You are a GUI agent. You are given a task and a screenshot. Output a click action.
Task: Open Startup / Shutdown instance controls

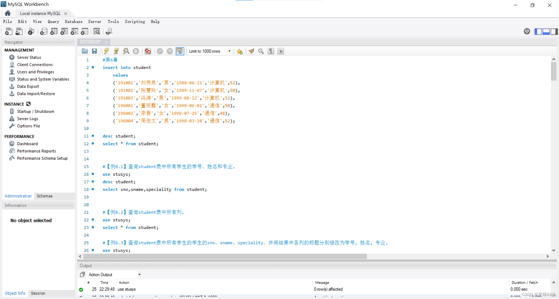click(35, 111)
